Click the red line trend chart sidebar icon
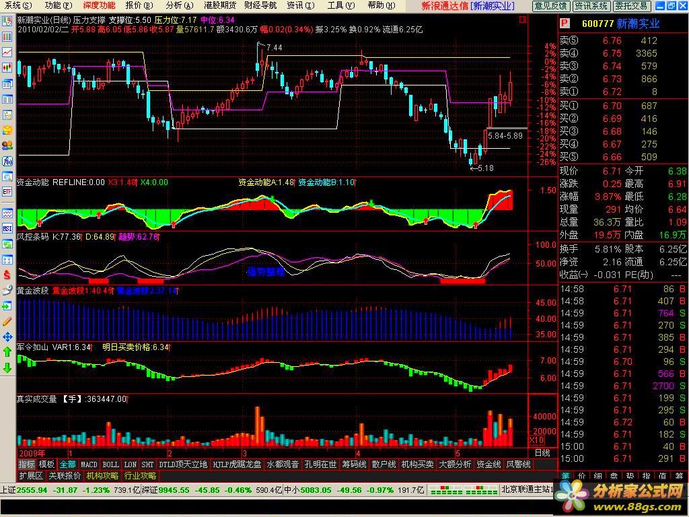689x517 pixels. tap(7, 52)
